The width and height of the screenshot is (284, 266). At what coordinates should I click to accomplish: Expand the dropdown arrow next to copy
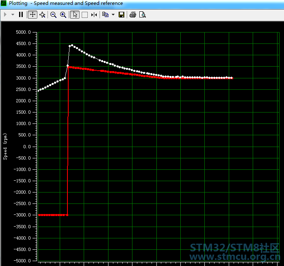pyautogui.click(x=113, y=15)
